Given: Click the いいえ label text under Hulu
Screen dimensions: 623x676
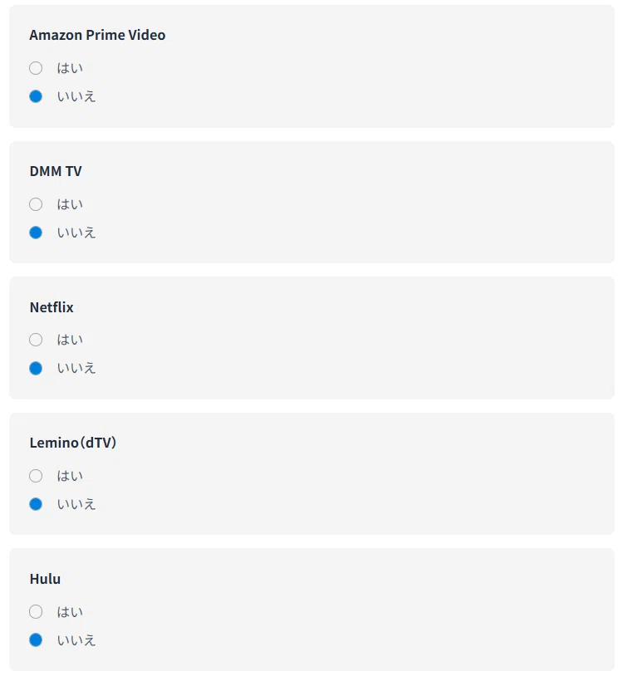Looking at the screenshot, I should 76,639.
